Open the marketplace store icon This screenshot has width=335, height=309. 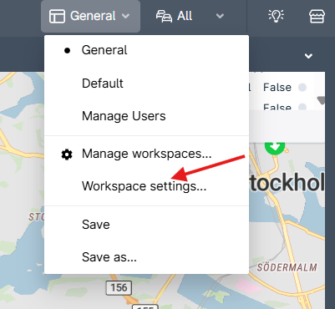pyautogui.click(x=317, y=16)
